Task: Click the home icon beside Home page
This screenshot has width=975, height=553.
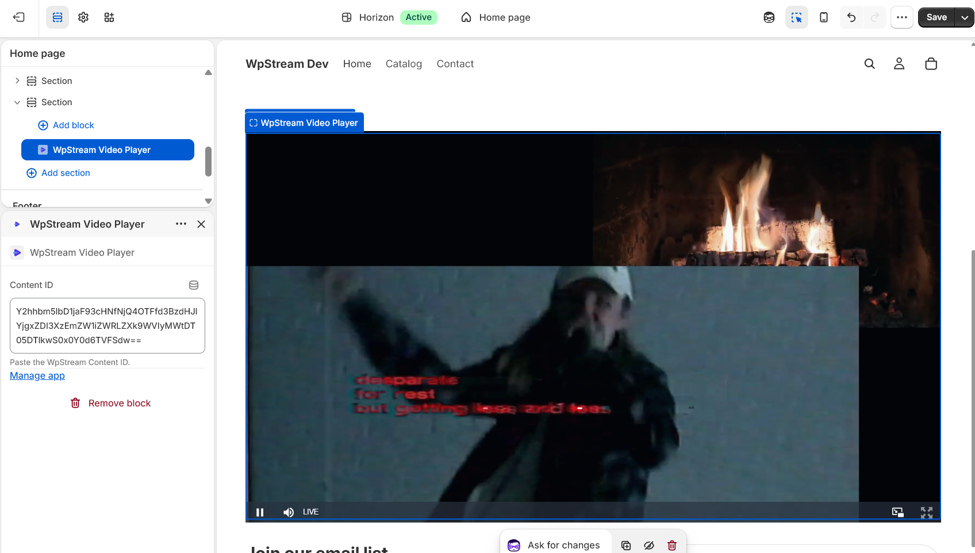Action: (x=466, y=17)
